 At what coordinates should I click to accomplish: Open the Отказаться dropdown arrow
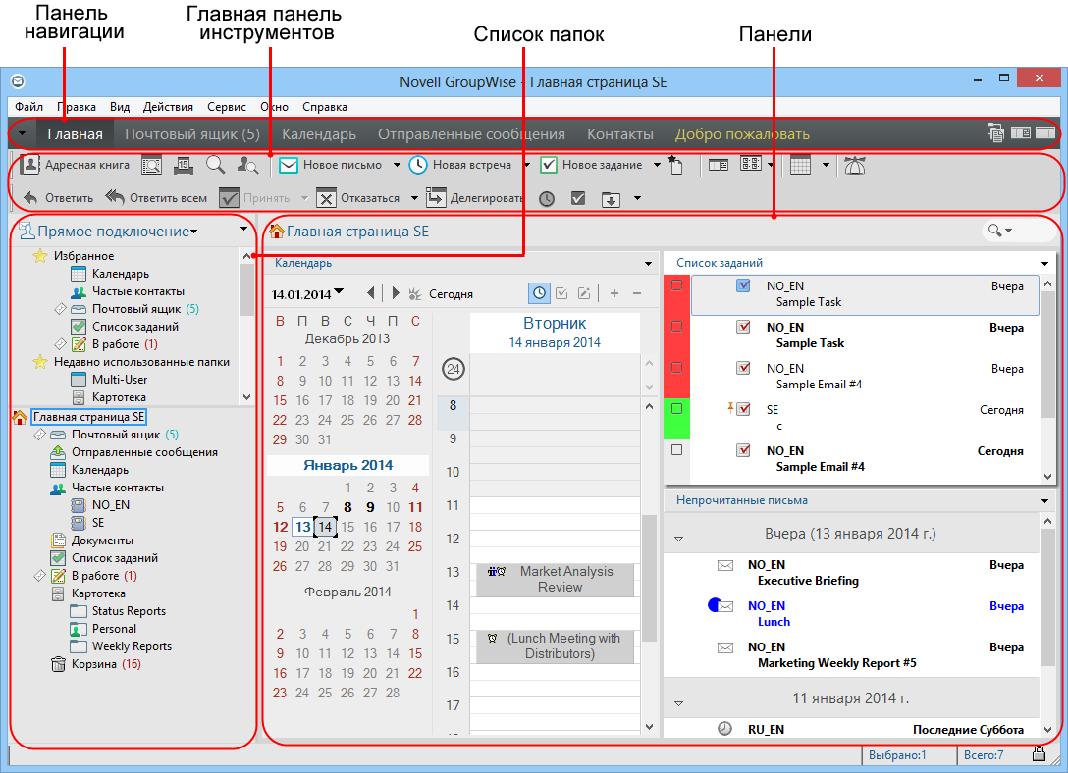tap(414, 199)
